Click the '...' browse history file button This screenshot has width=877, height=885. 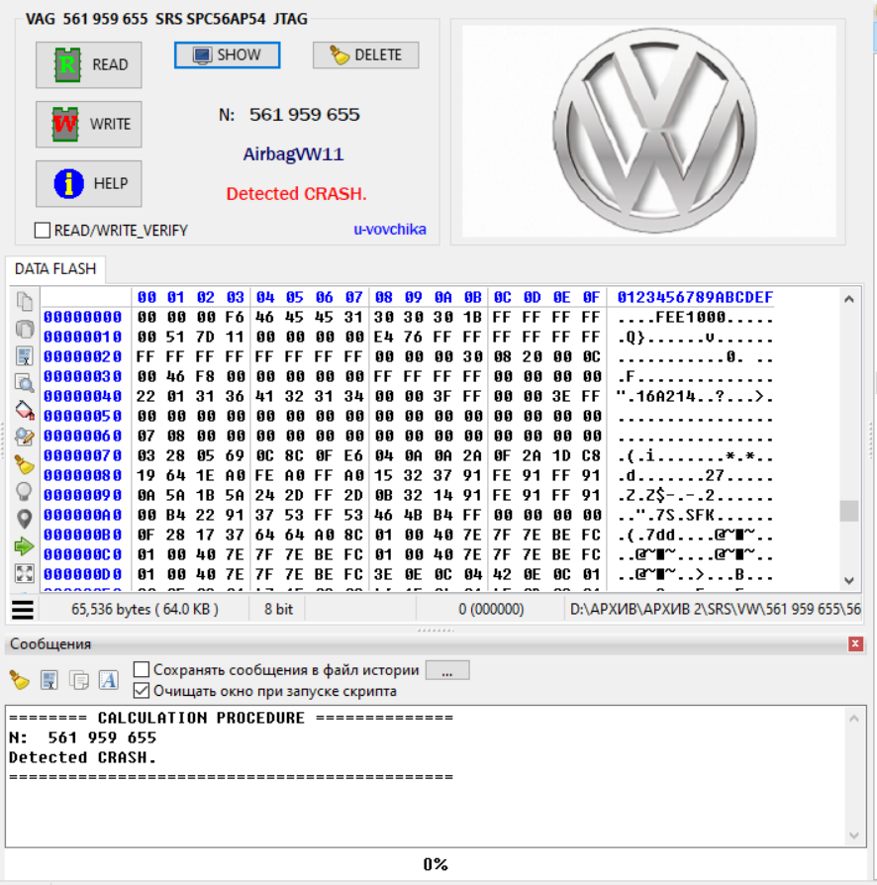coord(447,670)
